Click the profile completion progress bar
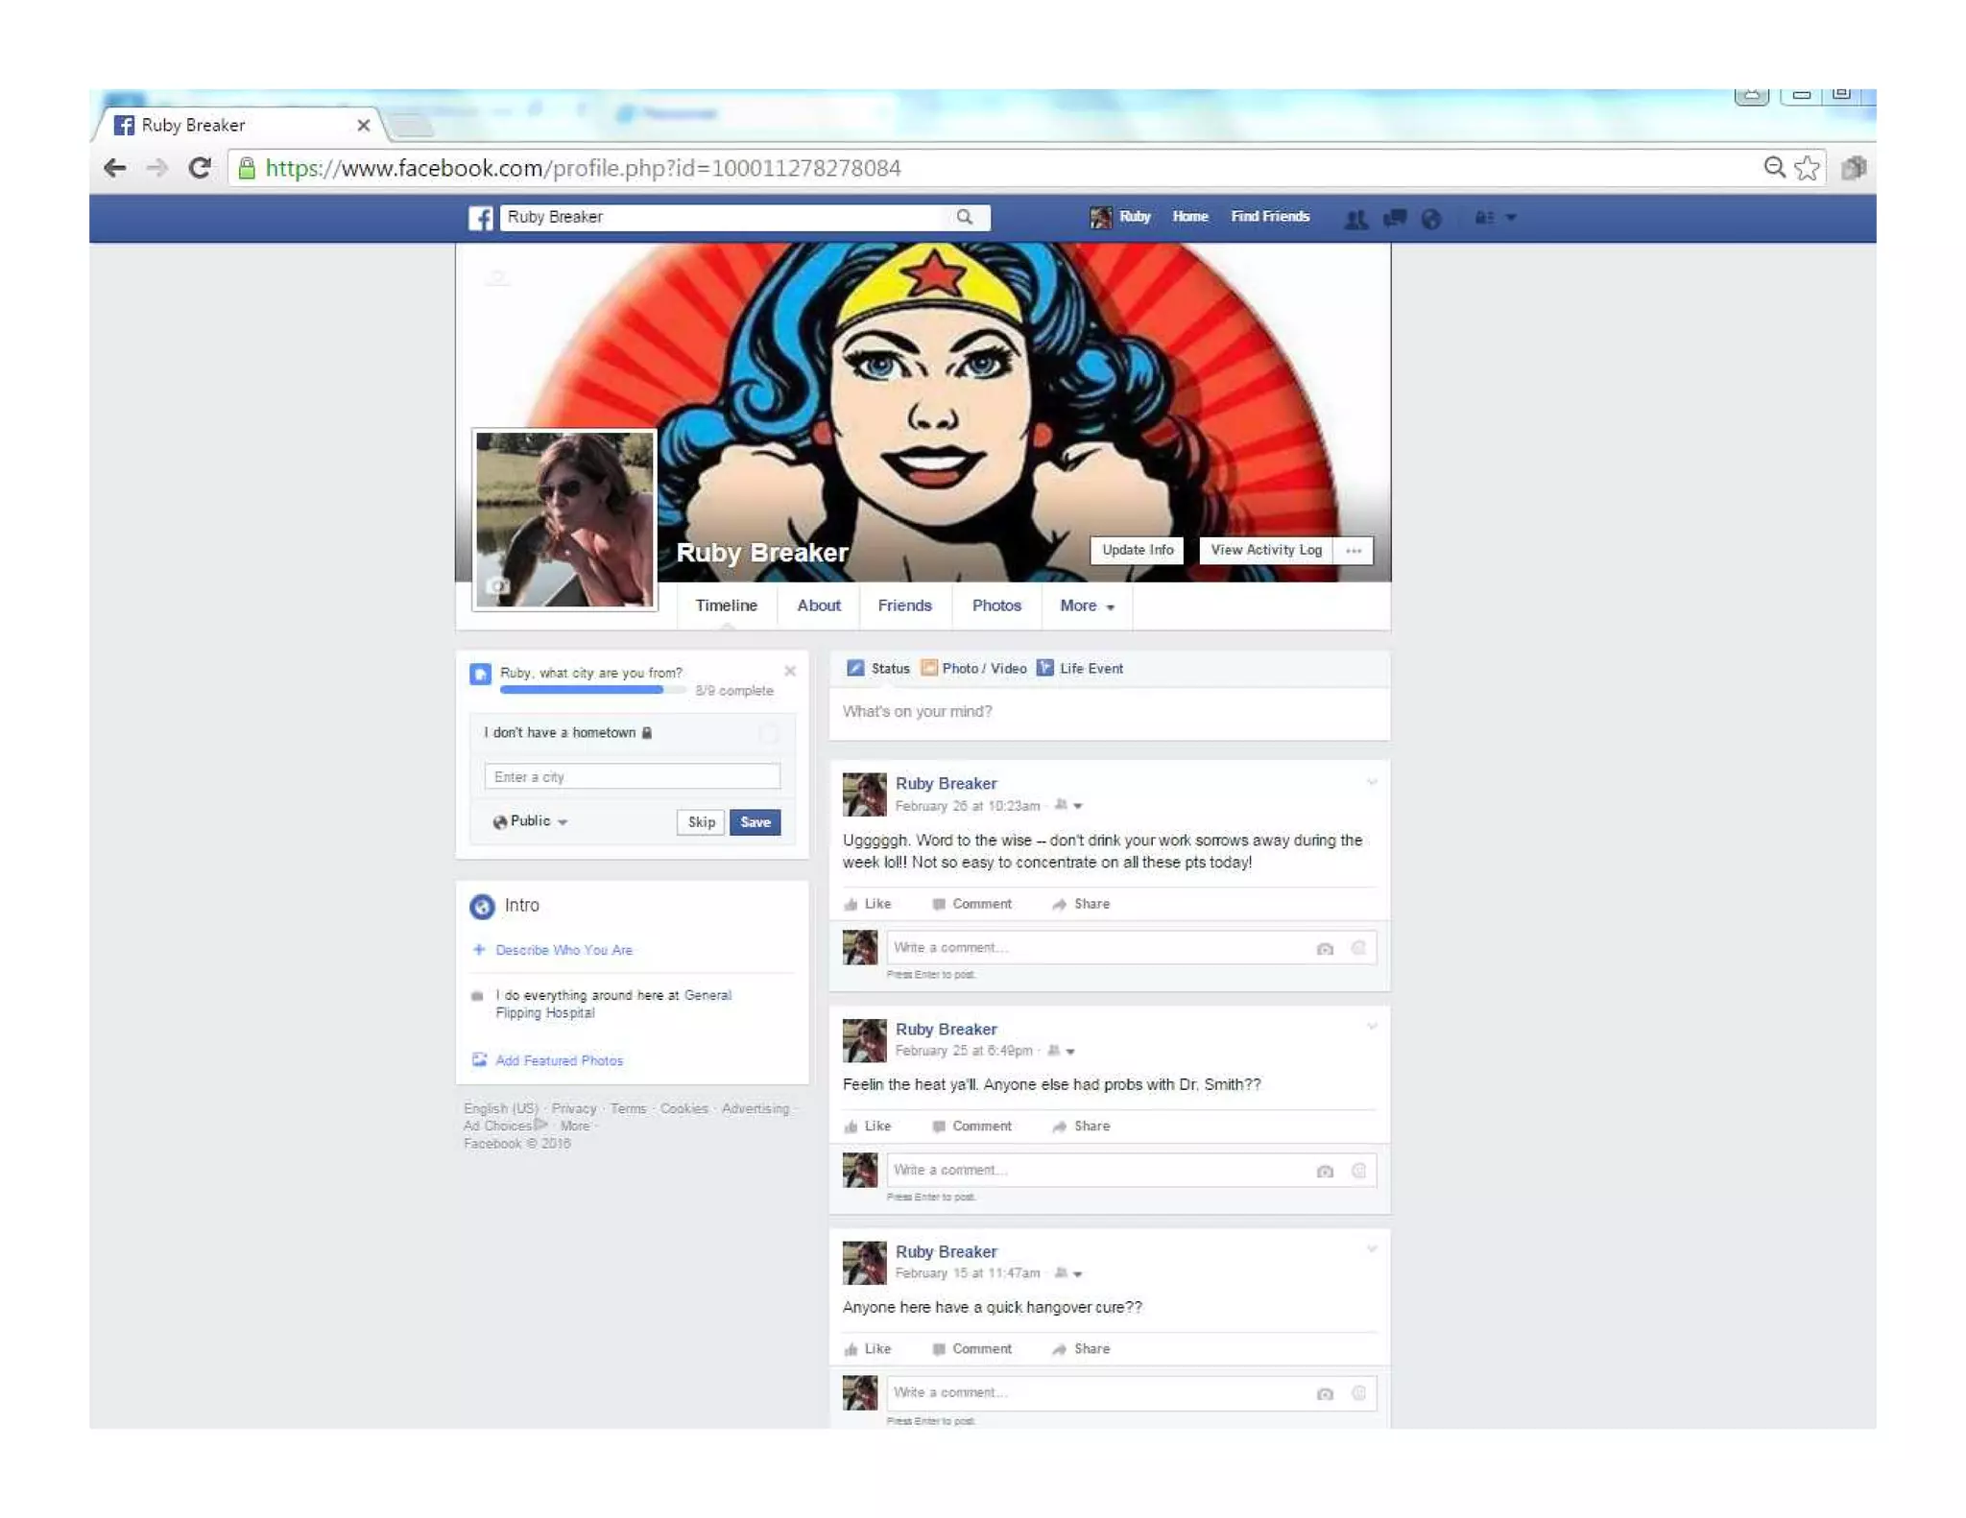The height and width of the screenshot is (1518, 1966). pos(590,690)
